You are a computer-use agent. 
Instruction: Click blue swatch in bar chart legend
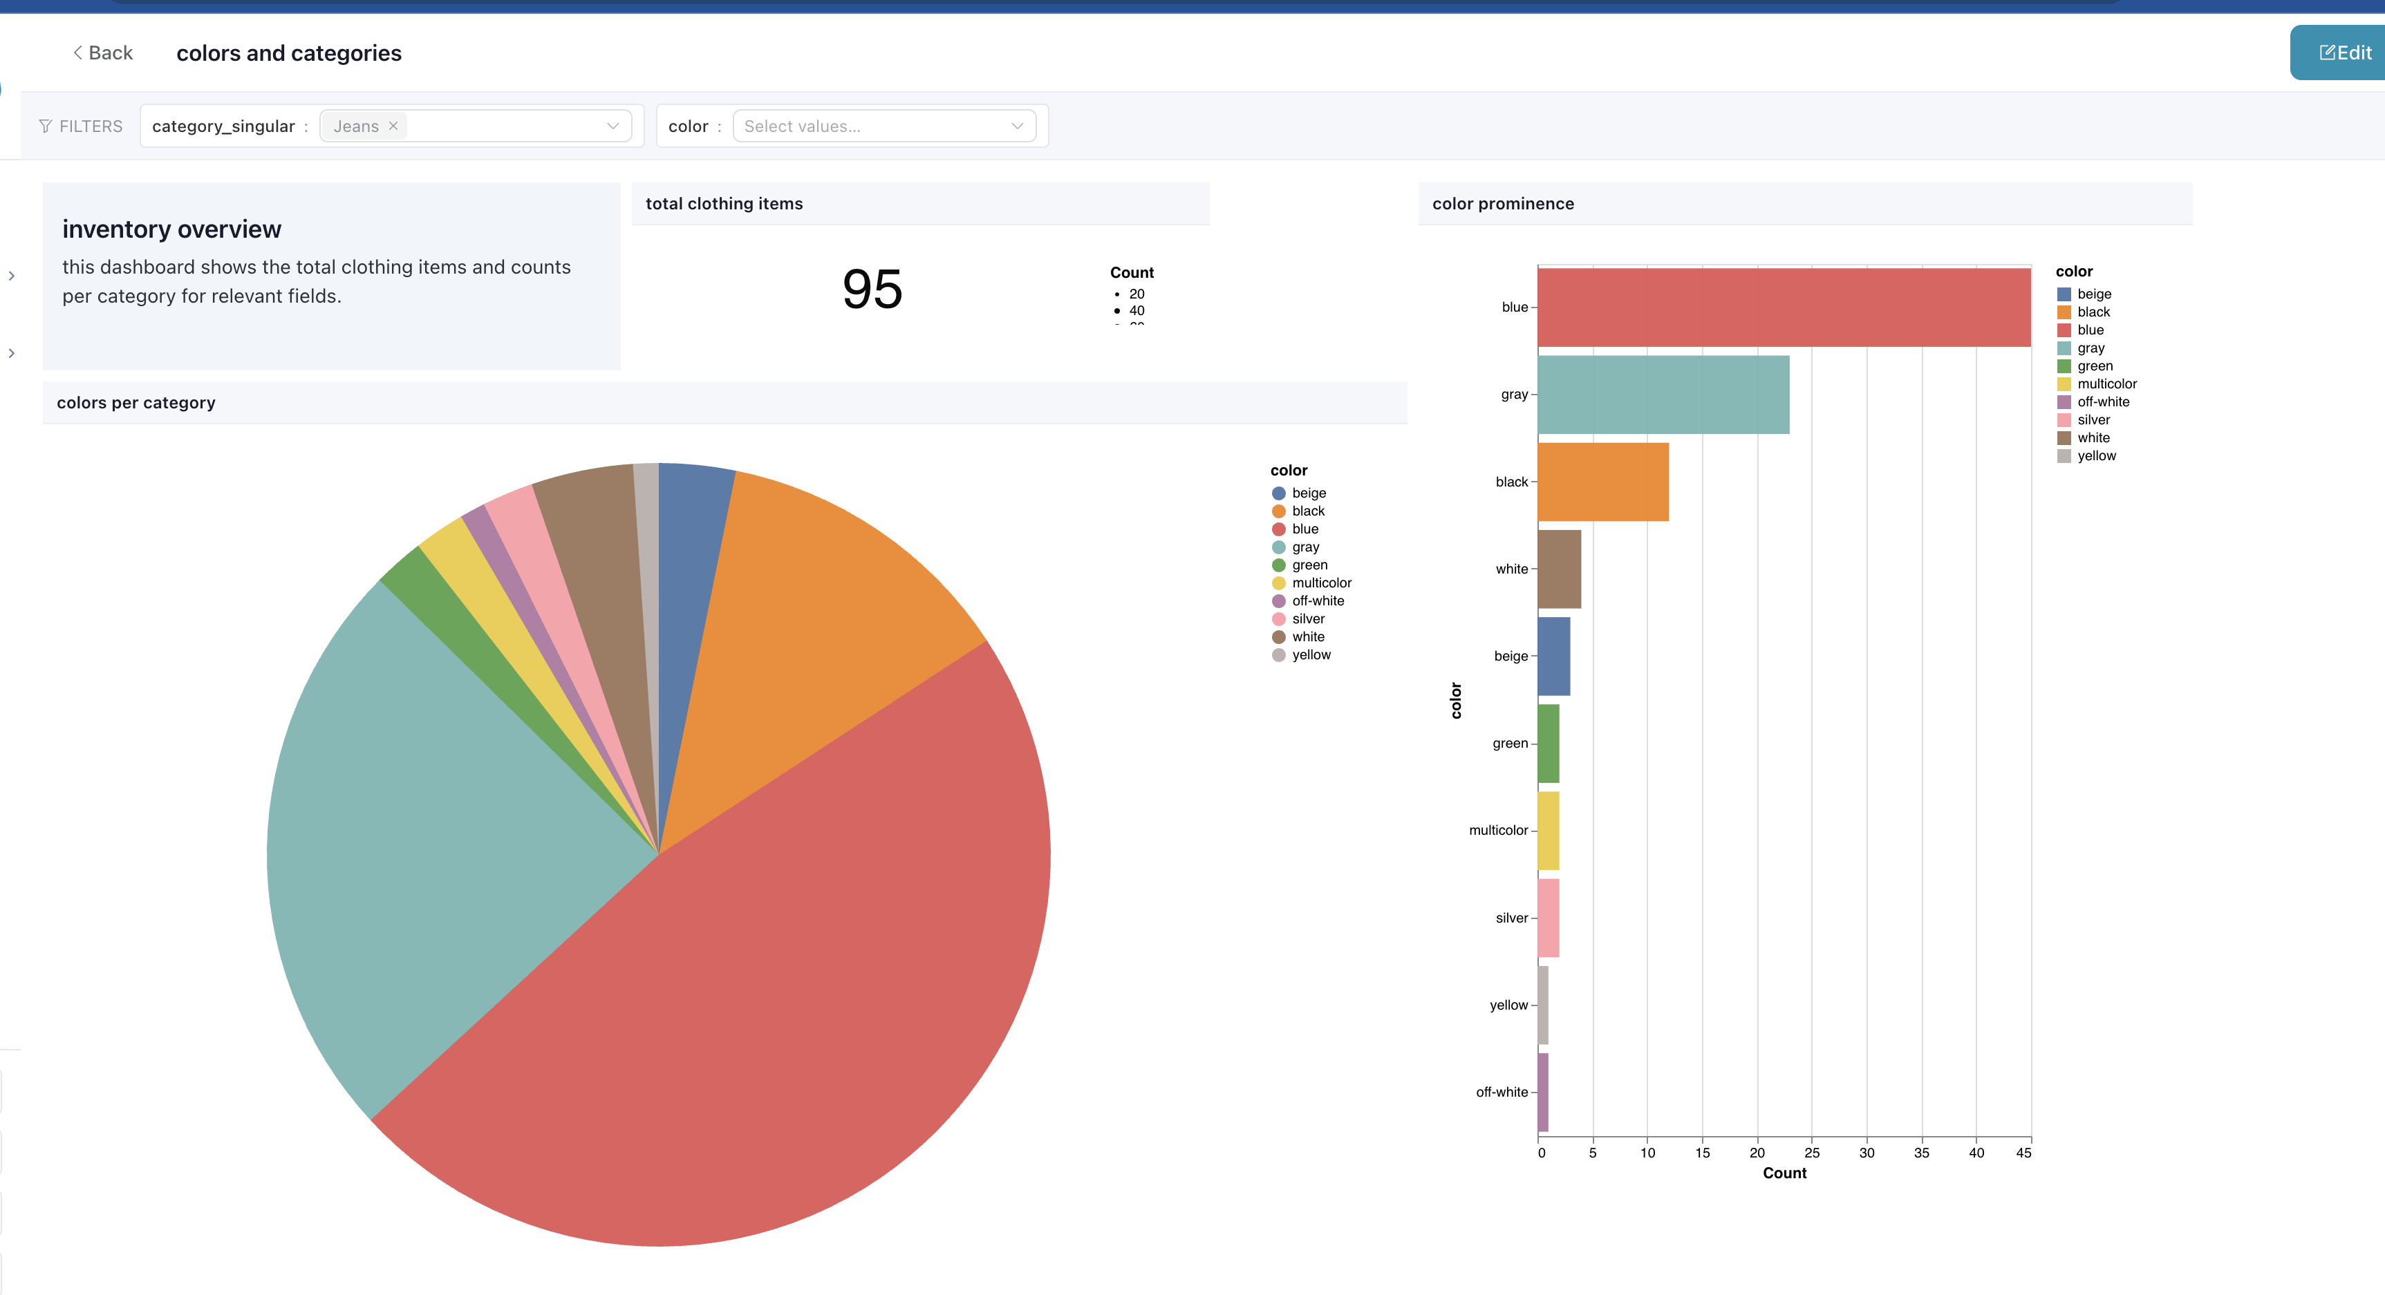tap(2064, 330)
